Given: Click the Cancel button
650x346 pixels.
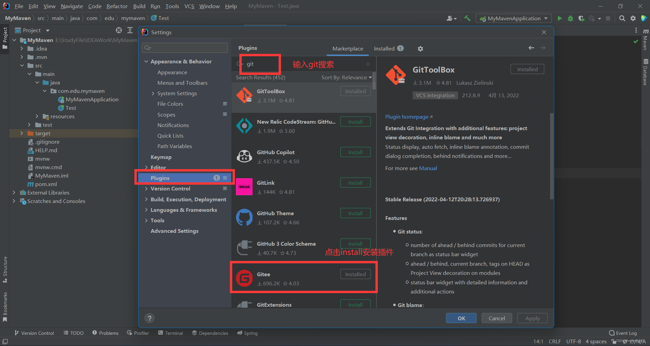Looking at the screenshot, I should pos(497,318).
